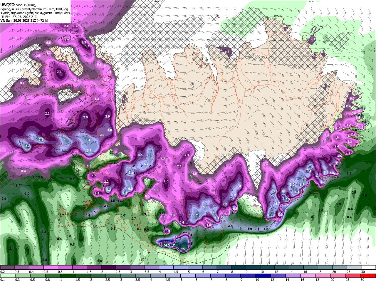Click the 15W longitude label
The width and height of the screenshot is (376, 282).
311,1
